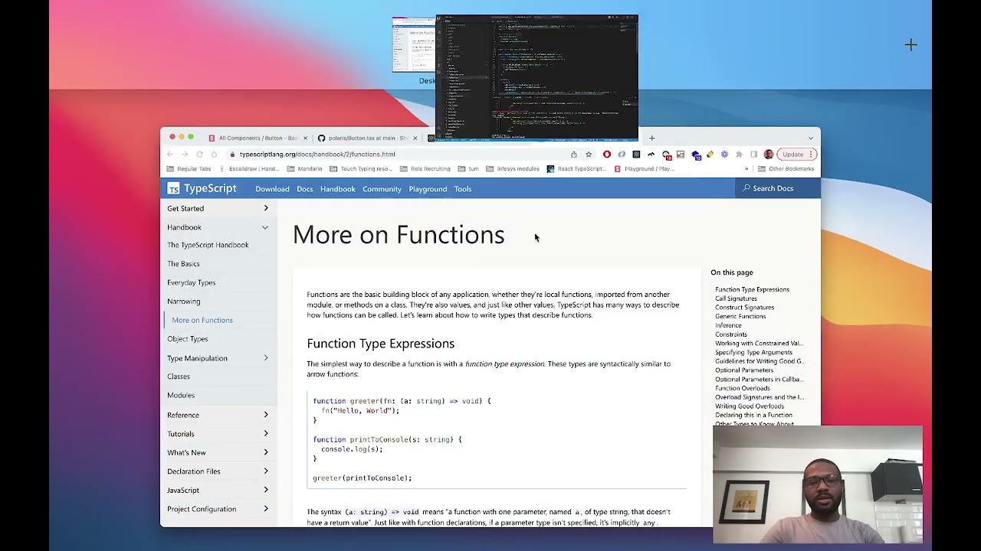
Task: Open the Narrowing sidebar link
Action: coord(184,302)
